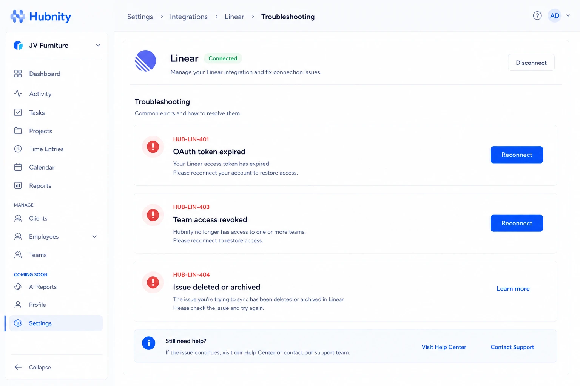Viewport: 580px width, 386px height.
Task: Open Time Entries in the sidebar
Action: tap(56, 149)
